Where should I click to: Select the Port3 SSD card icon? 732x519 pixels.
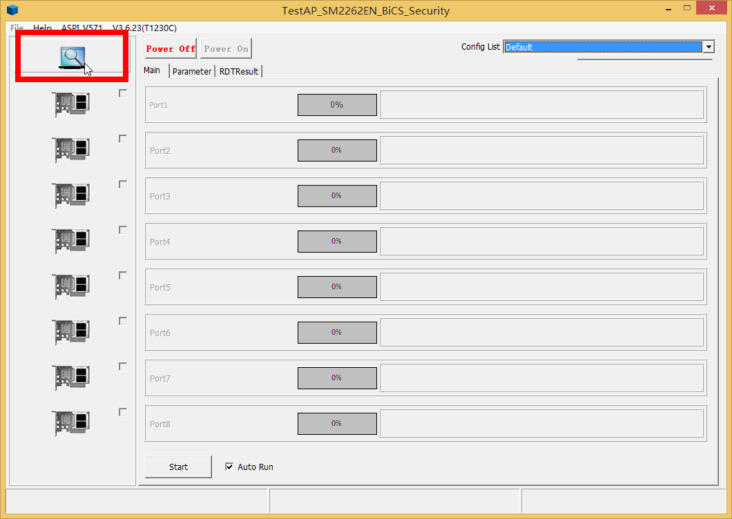coord(72,195)
